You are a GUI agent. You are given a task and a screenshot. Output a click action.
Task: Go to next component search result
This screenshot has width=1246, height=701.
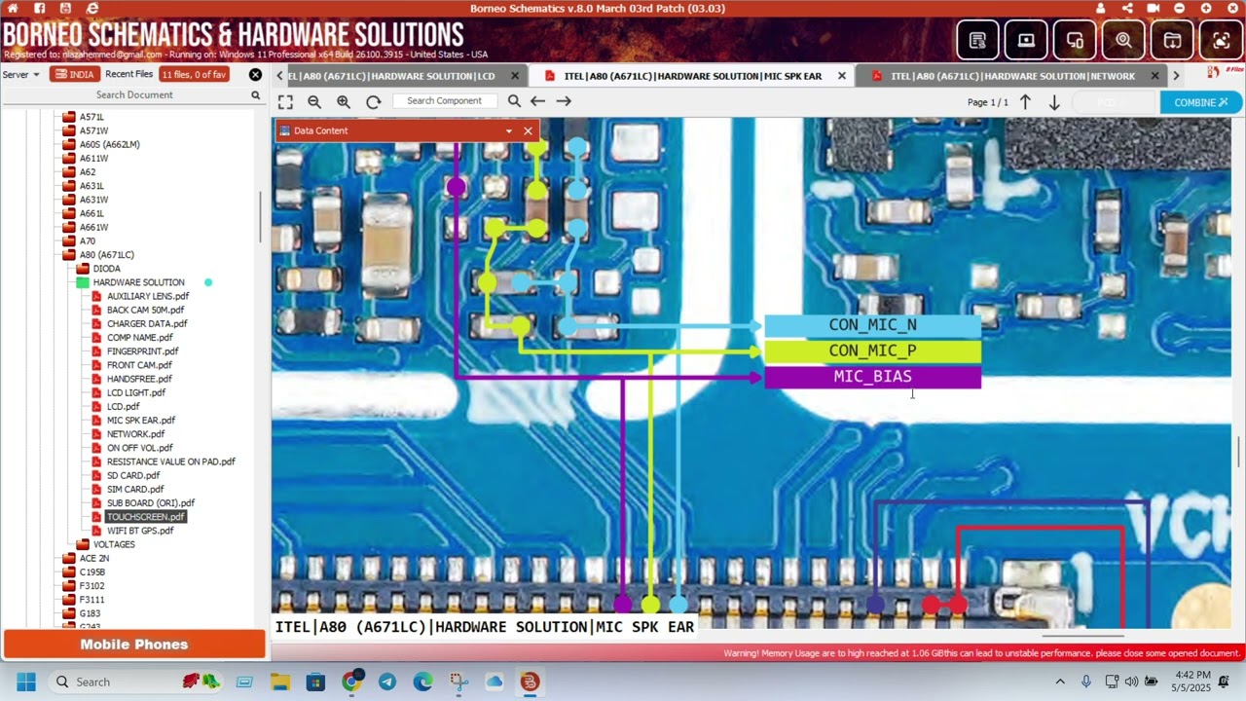(x=564, y=101)
